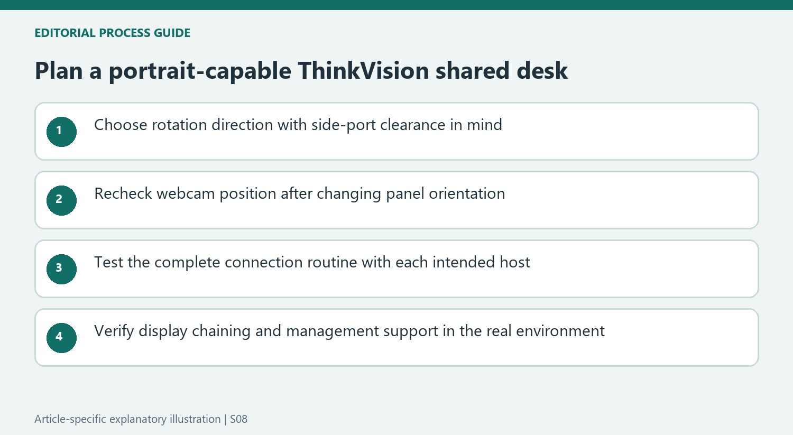The width and height of the screenshot is (793, 435).
Task: Click the step 1 number badge
Action: 61,132
